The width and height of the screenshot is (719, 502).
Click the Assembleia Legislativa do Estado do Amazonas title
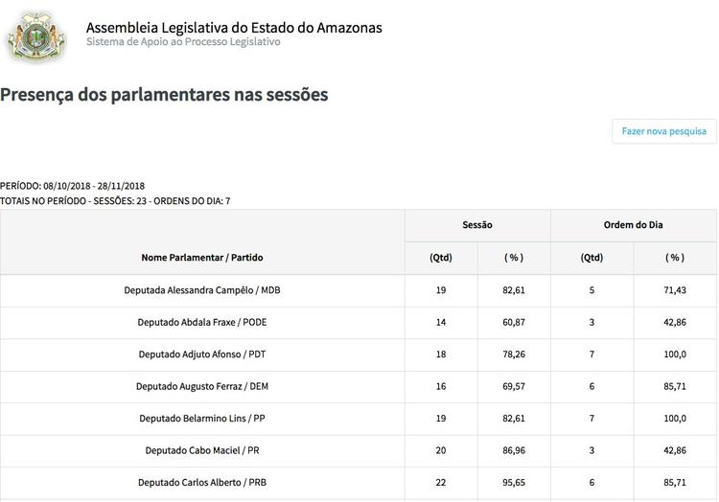[234, 27]
